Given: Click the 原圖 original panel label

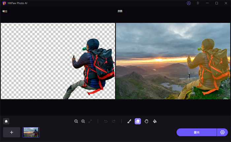Looking at the screenshot, I should pyautogui.click(x=120, y=11).
